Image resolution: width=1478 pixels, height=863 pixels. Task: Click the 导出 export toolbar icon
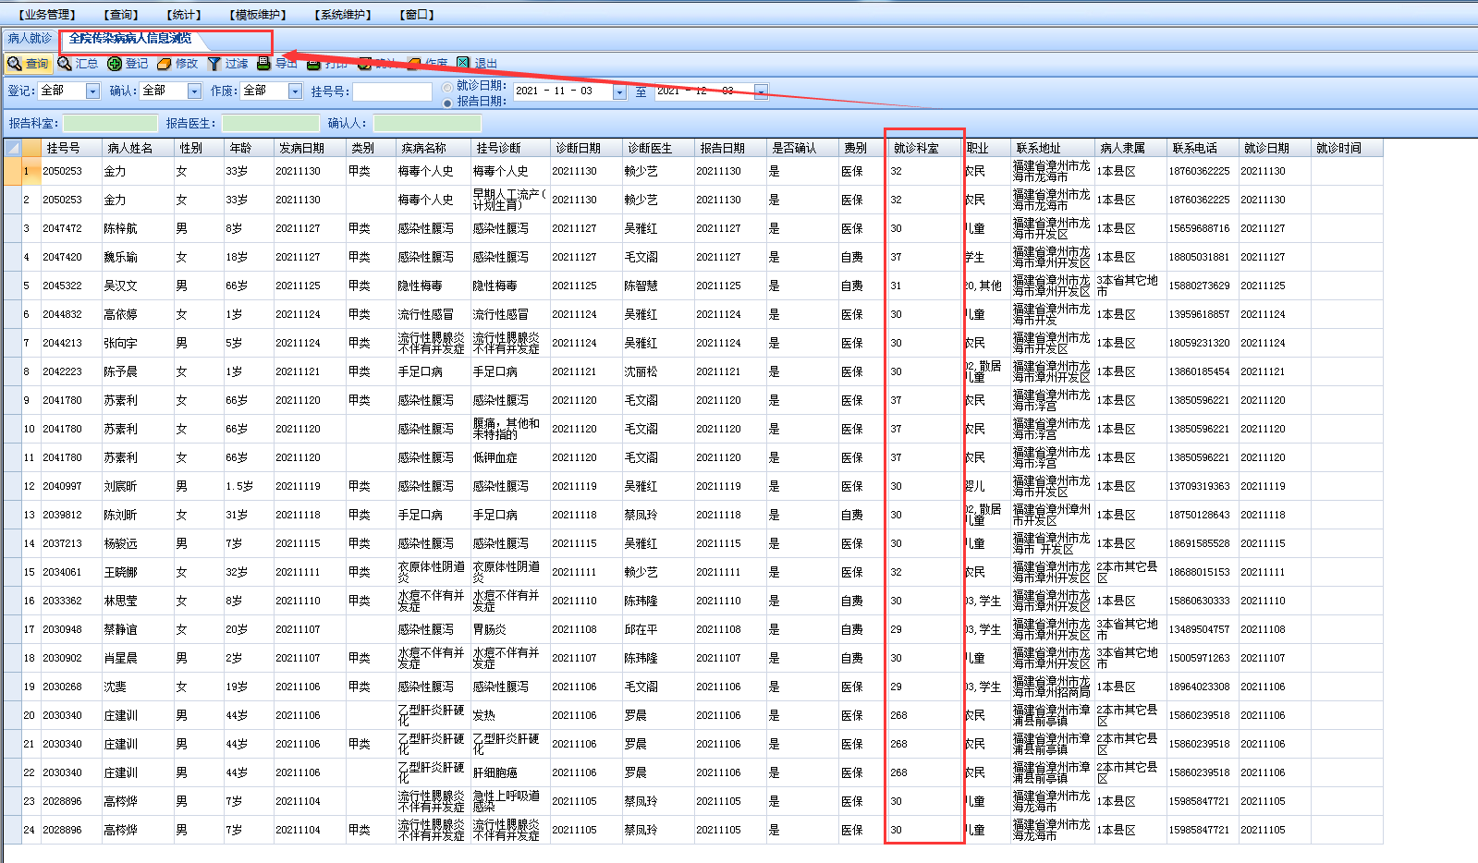264,64
